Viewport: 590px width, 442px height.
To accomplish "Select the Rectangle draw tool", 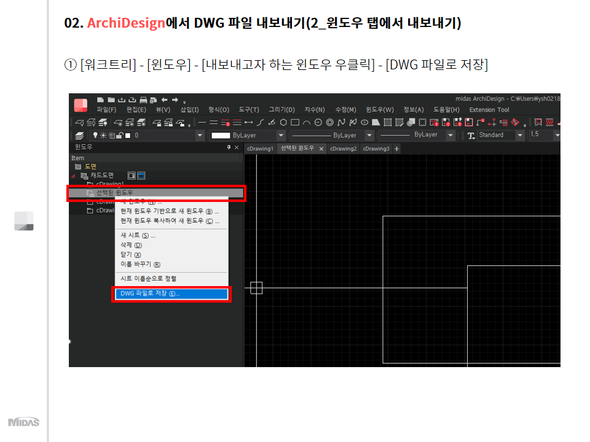I will click(x=295, y=122).
